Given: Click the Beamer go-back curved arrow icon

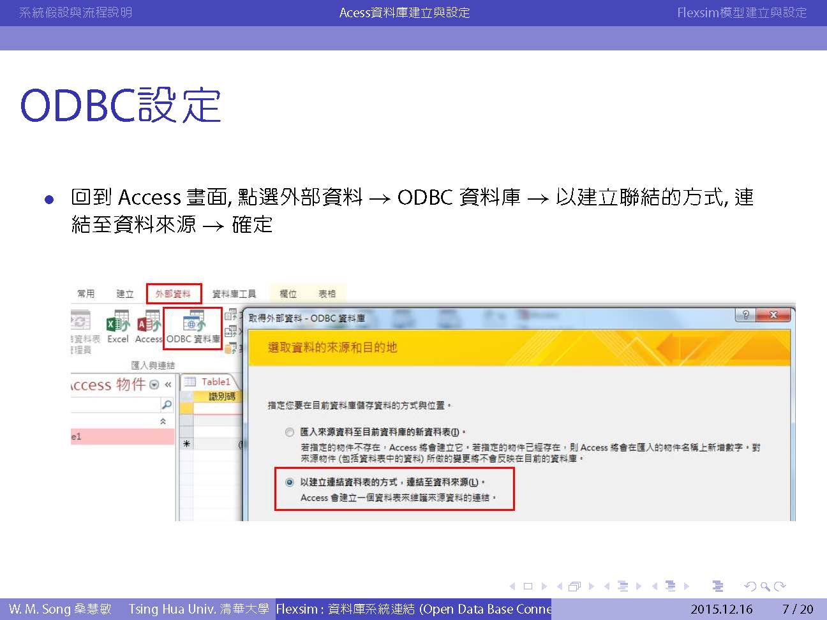Looking at the screenshot, I should click(750, 586).
